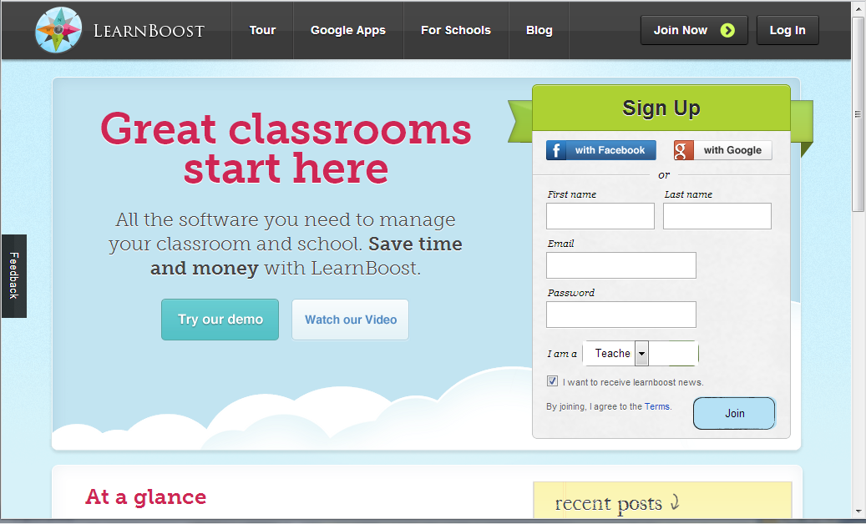Click the Join submit button
The image size is (866, 524).
click(734, 413)
